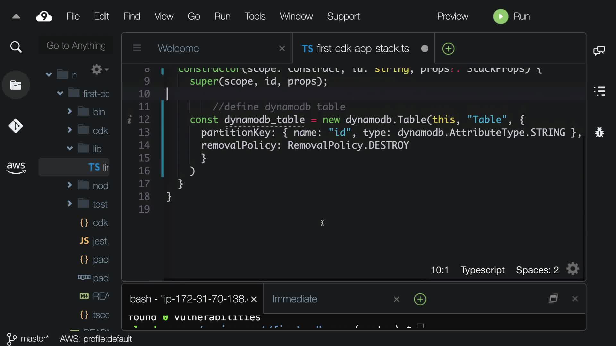Viewport: 616px width, 346px height.
Task: Open the Collaborate chat icon
Action: click(599, 51)
